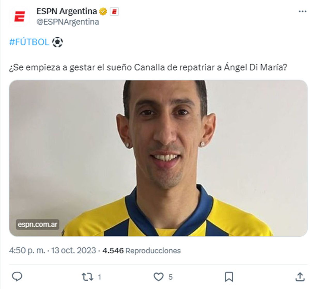Click the tweet text about Ángel Di María

148,68
